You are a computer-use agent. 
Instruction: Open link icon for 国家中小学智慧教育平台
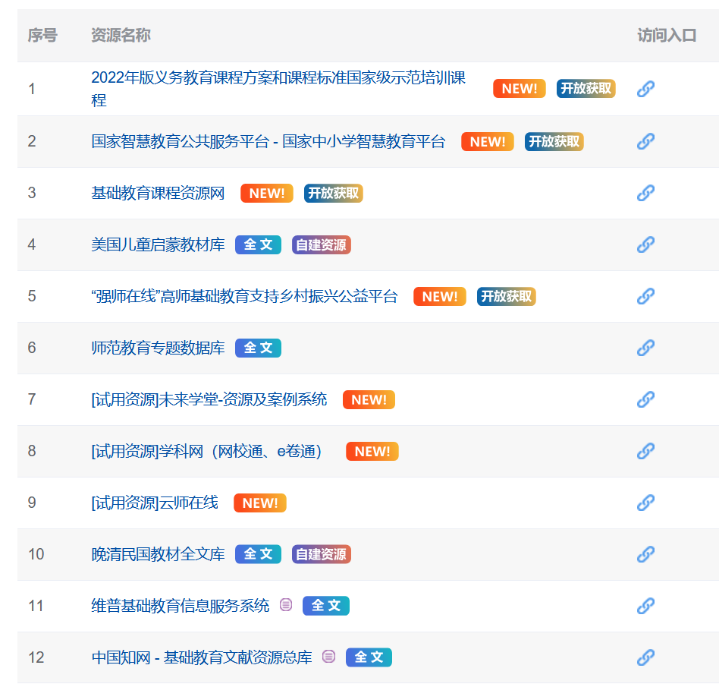coord(645,141)
